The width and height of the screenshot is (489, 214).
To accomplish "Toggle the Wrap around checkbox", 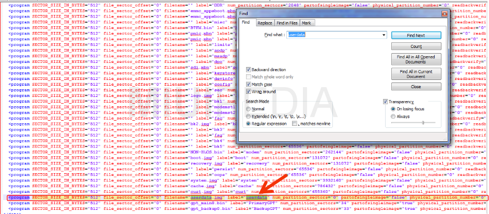I will pyautogui.click(x=248, y=91).
